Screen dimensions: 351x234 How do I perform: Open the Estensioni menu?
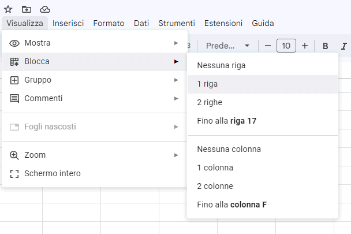pos(223,23)
